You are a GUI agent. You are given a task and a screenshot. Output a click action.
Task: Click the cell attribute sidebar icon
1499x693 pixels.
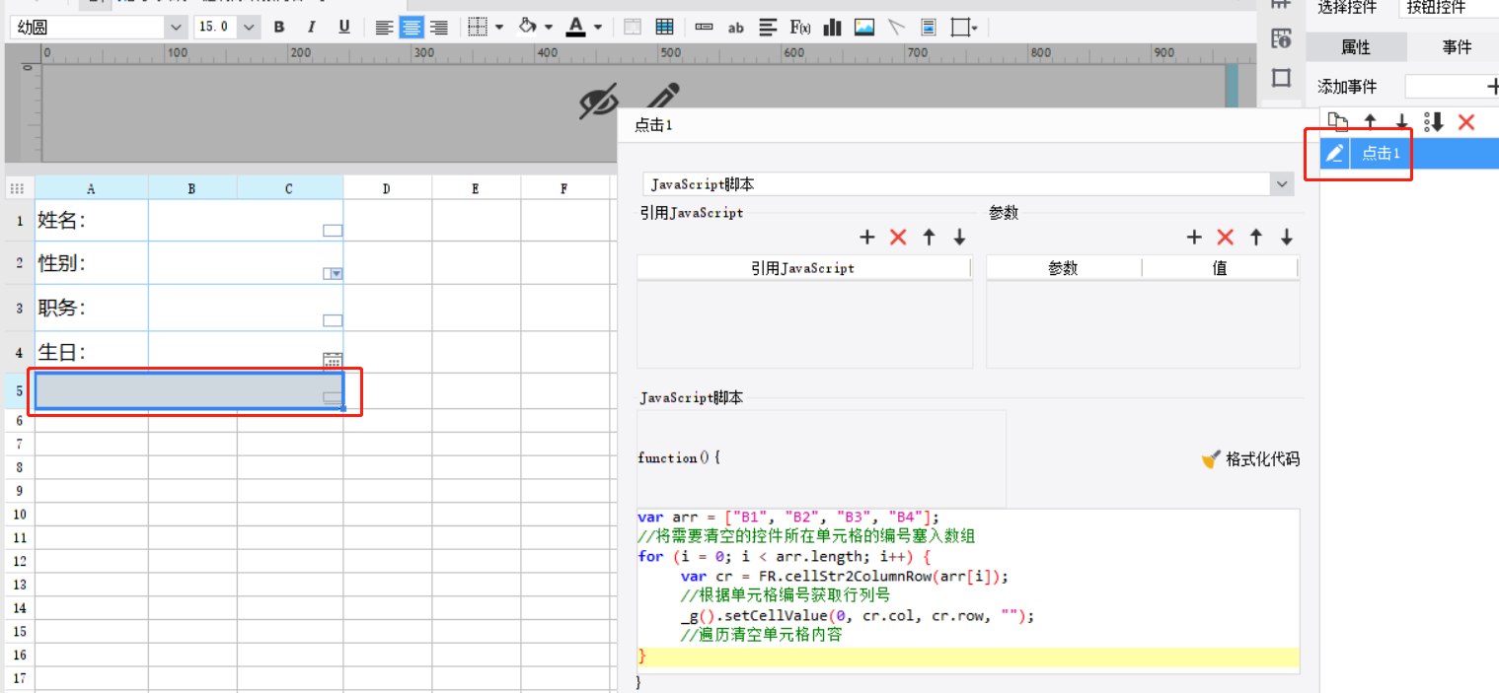click(x=1281, y=39)
